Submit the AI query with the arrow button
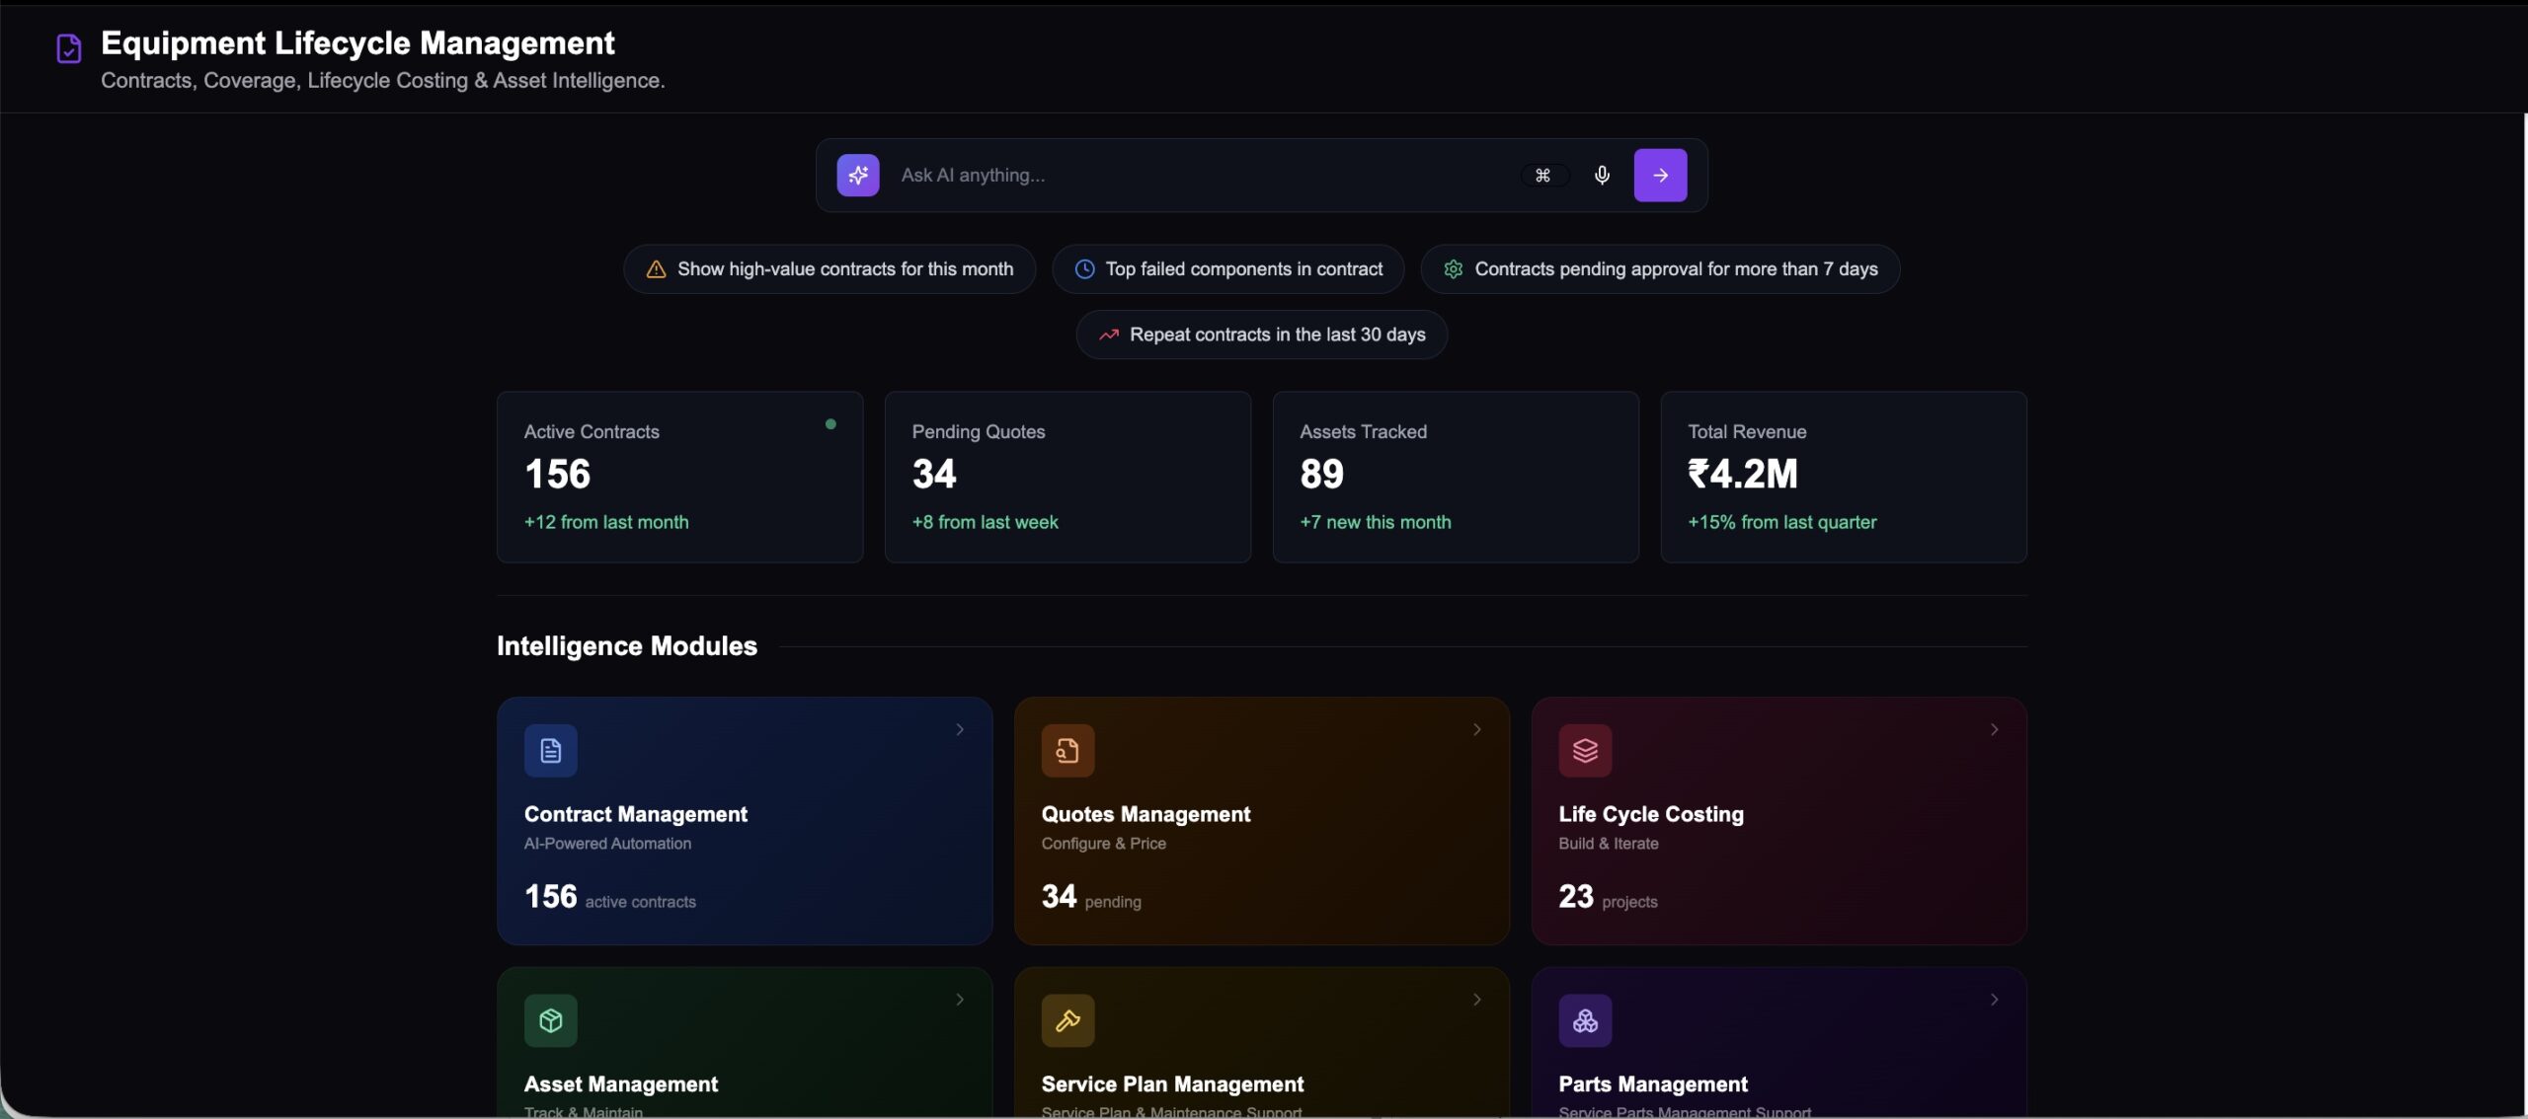This screenshot has height=1119, width=2528. [x=1660, y=175]
